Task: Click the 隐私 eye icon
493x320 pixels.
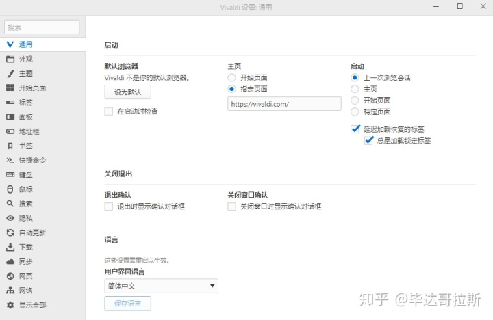Action: [x=10, y=218]
